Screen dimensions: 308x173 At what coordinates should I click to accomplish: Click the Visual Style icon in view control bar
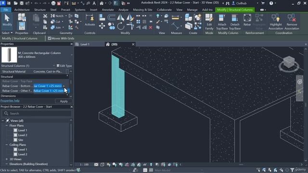click(x=103, y=164)
